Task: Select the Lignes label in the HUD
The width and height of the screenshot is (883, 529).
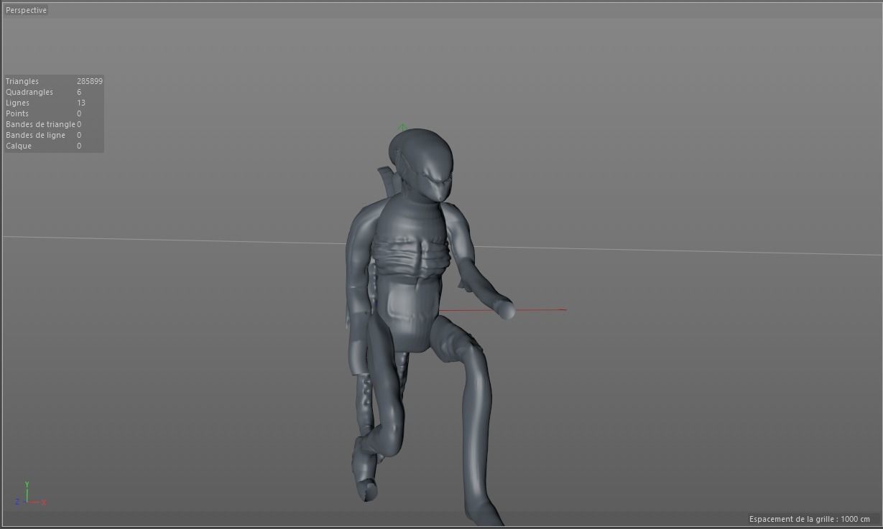Action: (x=17, y=103)
